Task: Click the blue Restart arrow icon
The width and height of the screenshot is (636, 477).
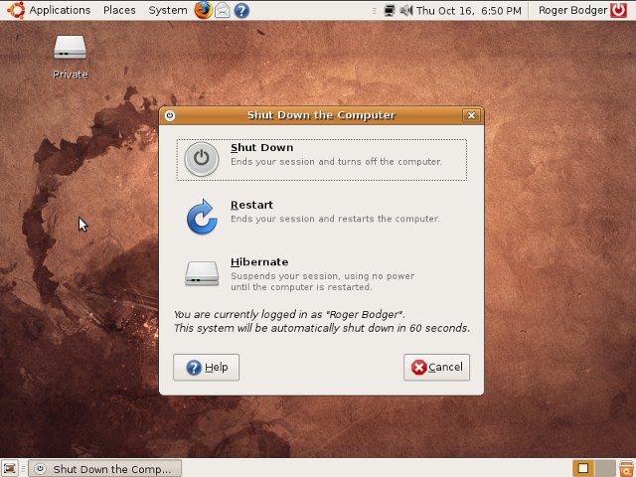Action: coord(202,217)
